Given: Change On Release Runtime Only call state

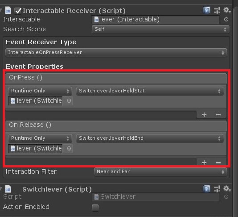Looking at the screenshot, I should pyautogui.click(x=40, y=138).
